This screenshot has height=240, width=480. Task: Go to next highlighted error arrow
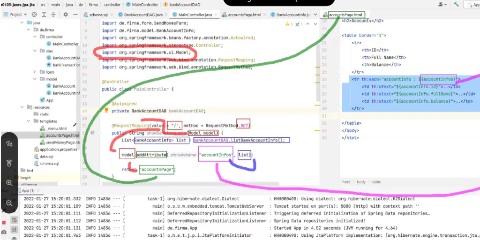click(315, 24)
